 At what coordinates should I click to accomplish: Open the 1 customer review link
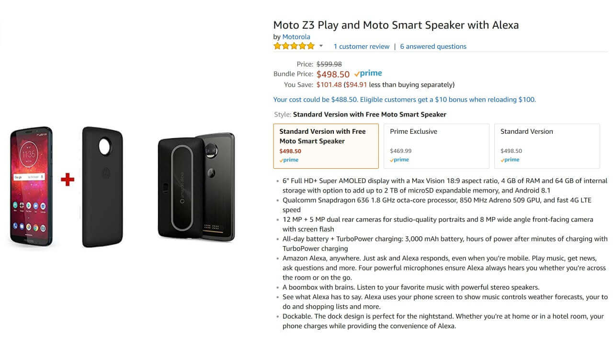[361, 46]
